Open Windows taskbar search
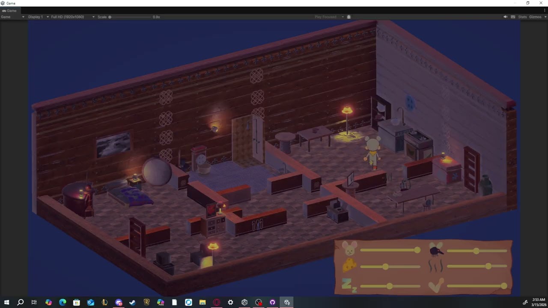This screenshot has width=548, height=308. click(20, 302)
